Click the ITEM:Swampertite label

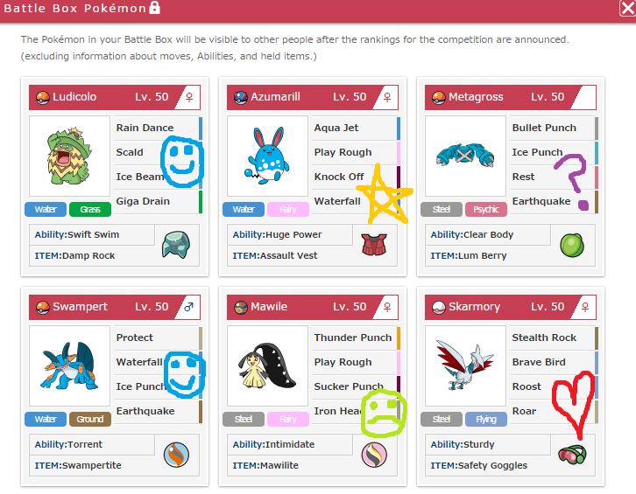[78, 466]
